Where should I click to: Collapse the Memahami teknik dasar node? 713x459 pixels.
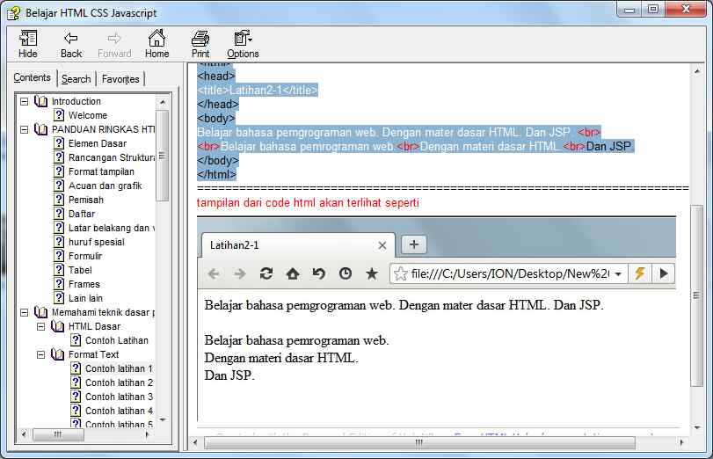coord(24,312)
